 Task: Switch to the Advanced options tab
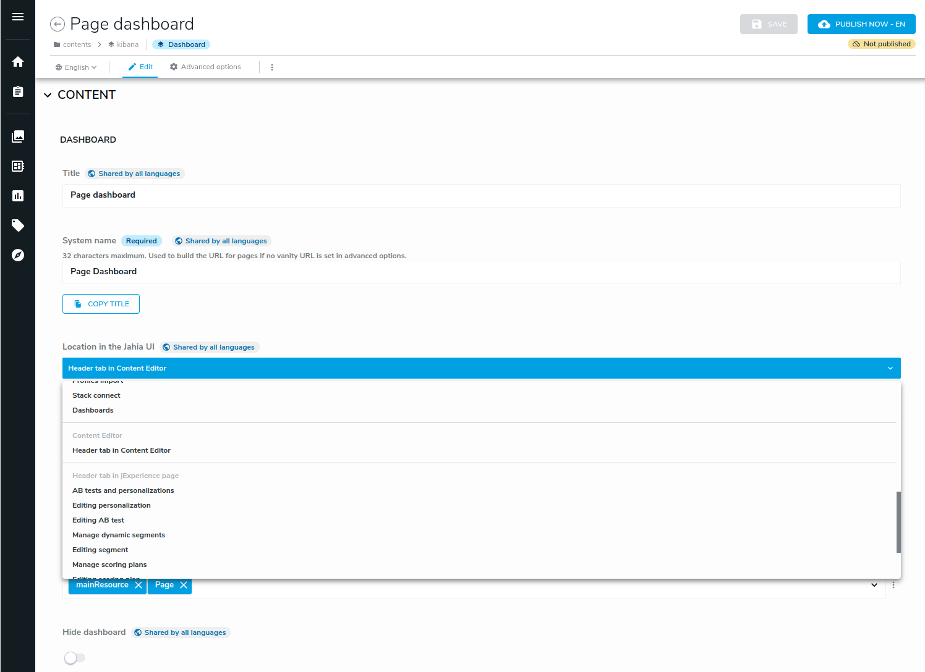pos(205,67)
